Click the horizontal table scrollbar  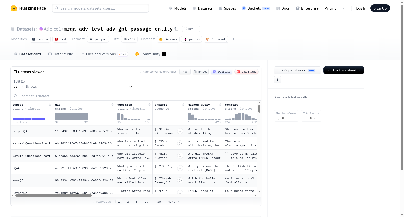tap(54, 195)
